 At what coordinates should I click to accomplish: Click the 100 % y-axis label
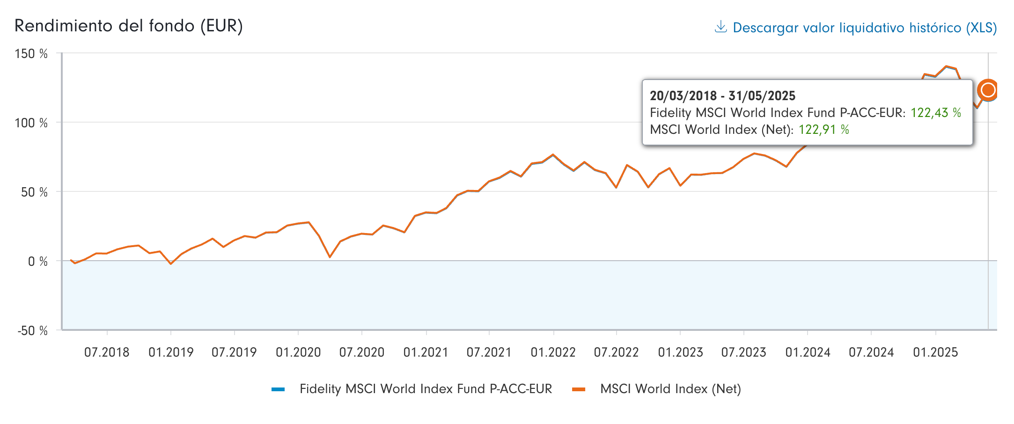(x=31, y=123)
